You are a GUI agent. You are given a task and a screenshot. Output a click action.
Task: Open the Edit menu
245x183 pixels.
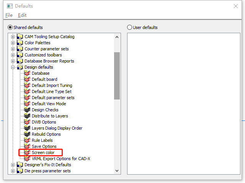pos(22,15)
